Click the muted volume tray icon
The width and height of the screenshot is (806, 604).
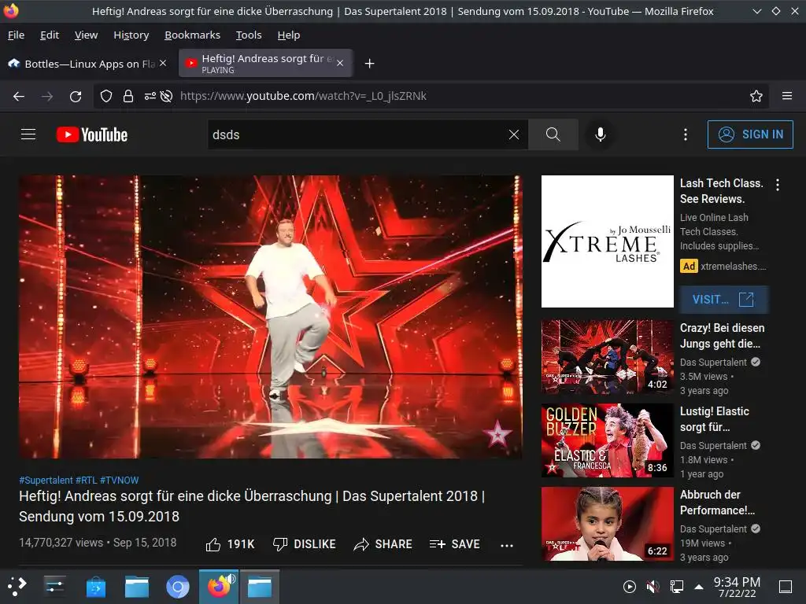tap(653, 587)
